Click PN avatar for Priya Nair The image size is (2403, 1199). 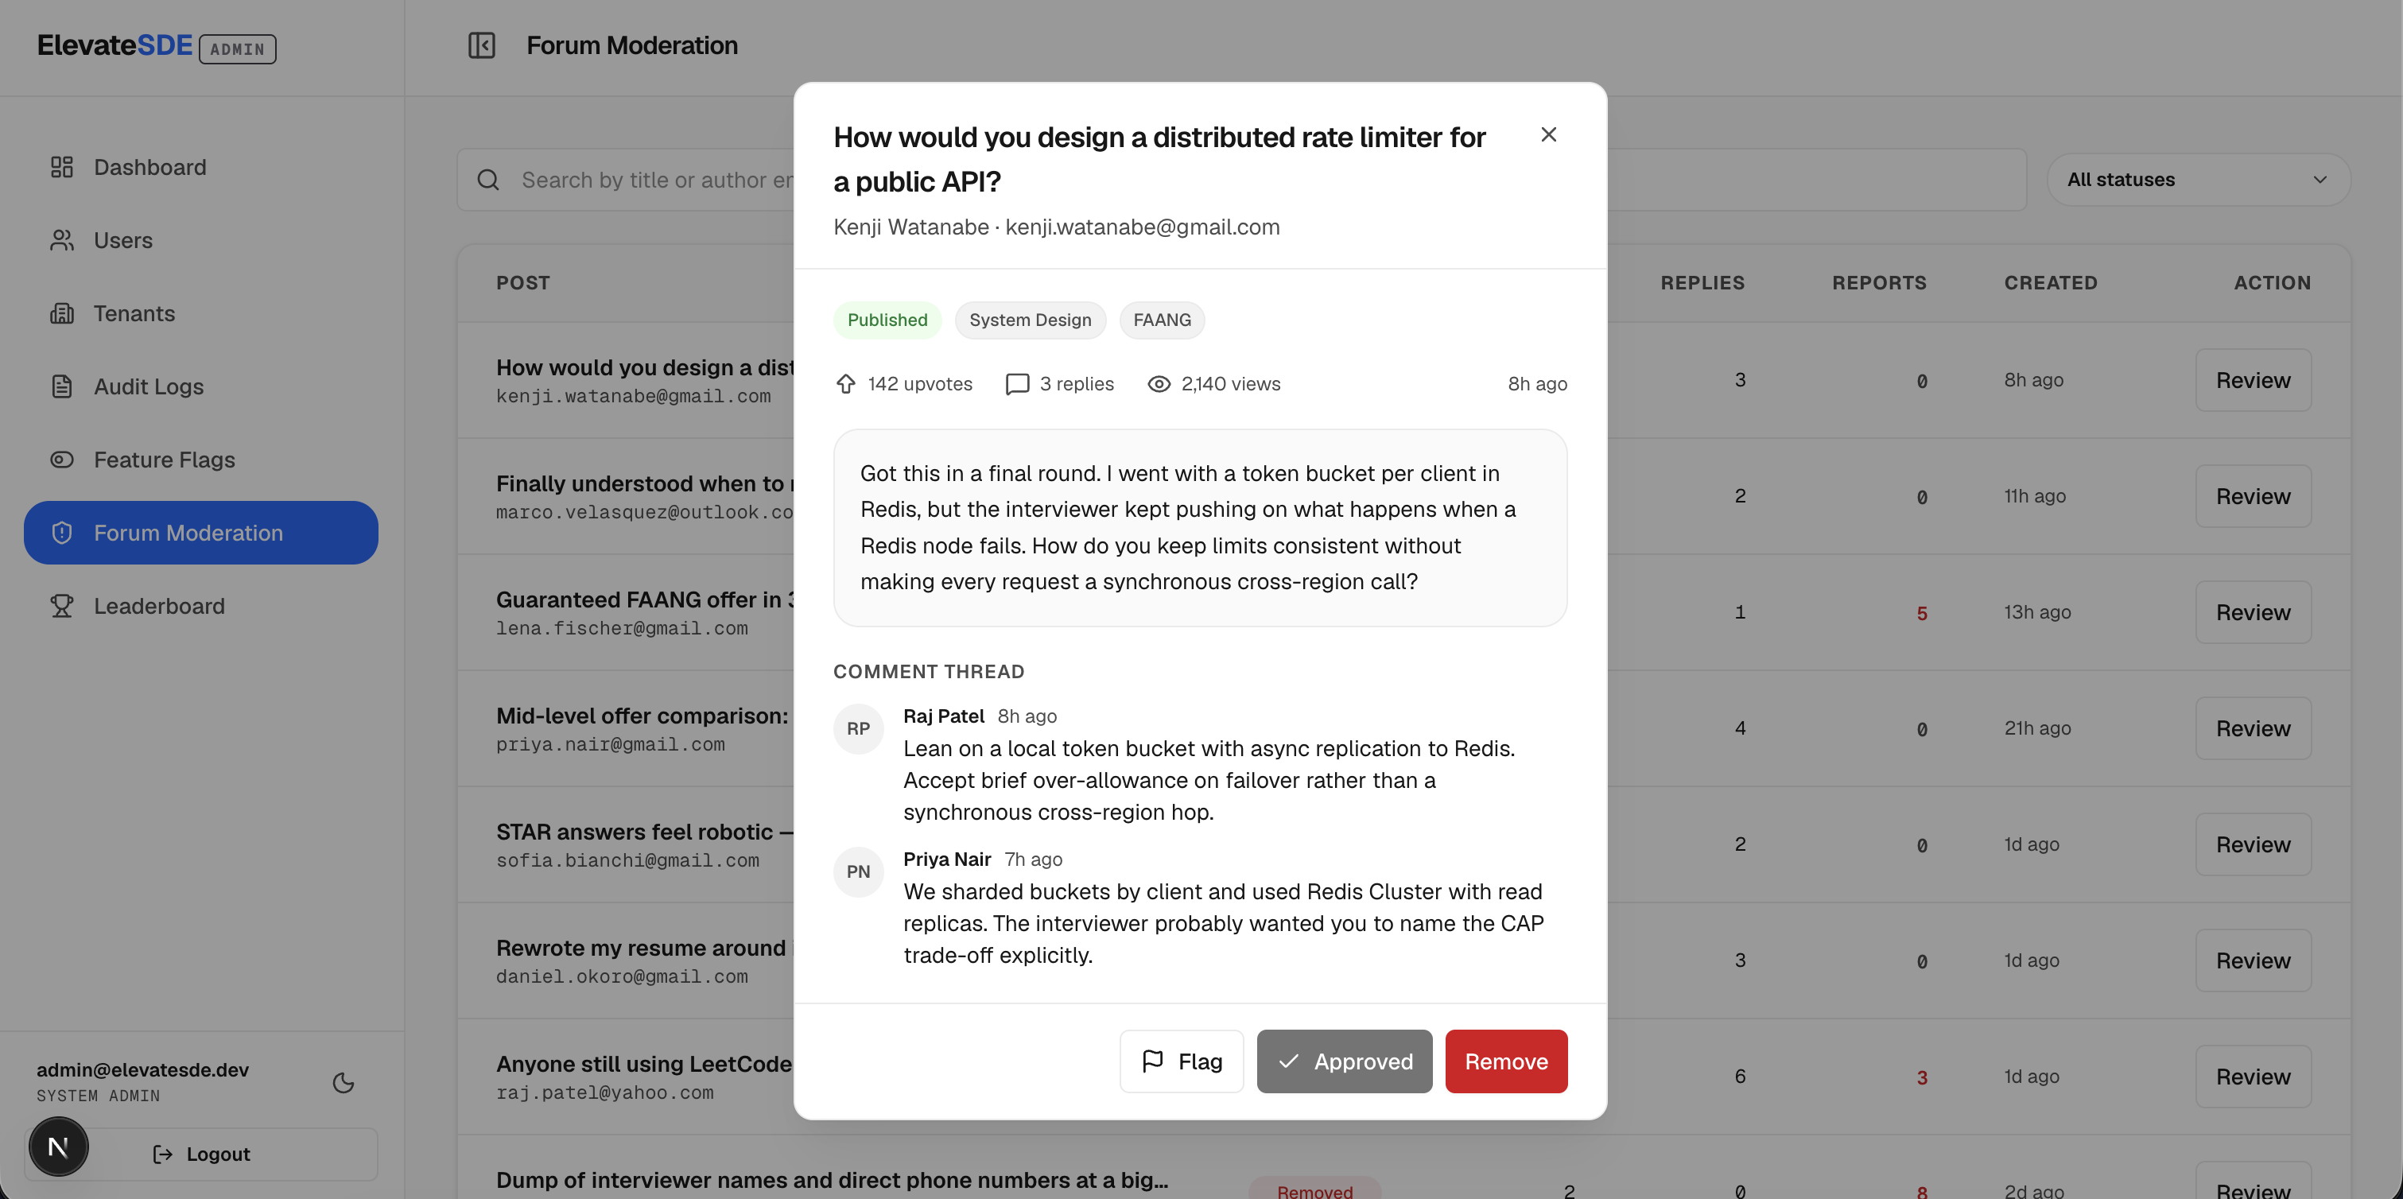pyautogui.click(x=858, y=871)
